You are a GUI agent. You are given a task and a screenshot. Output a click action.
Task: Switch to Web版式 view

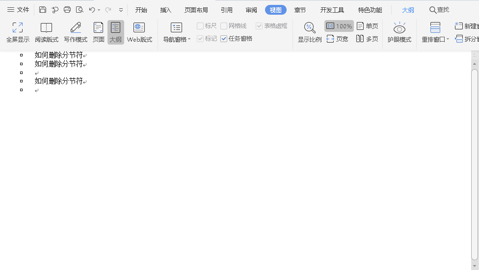tap(139, 32)
